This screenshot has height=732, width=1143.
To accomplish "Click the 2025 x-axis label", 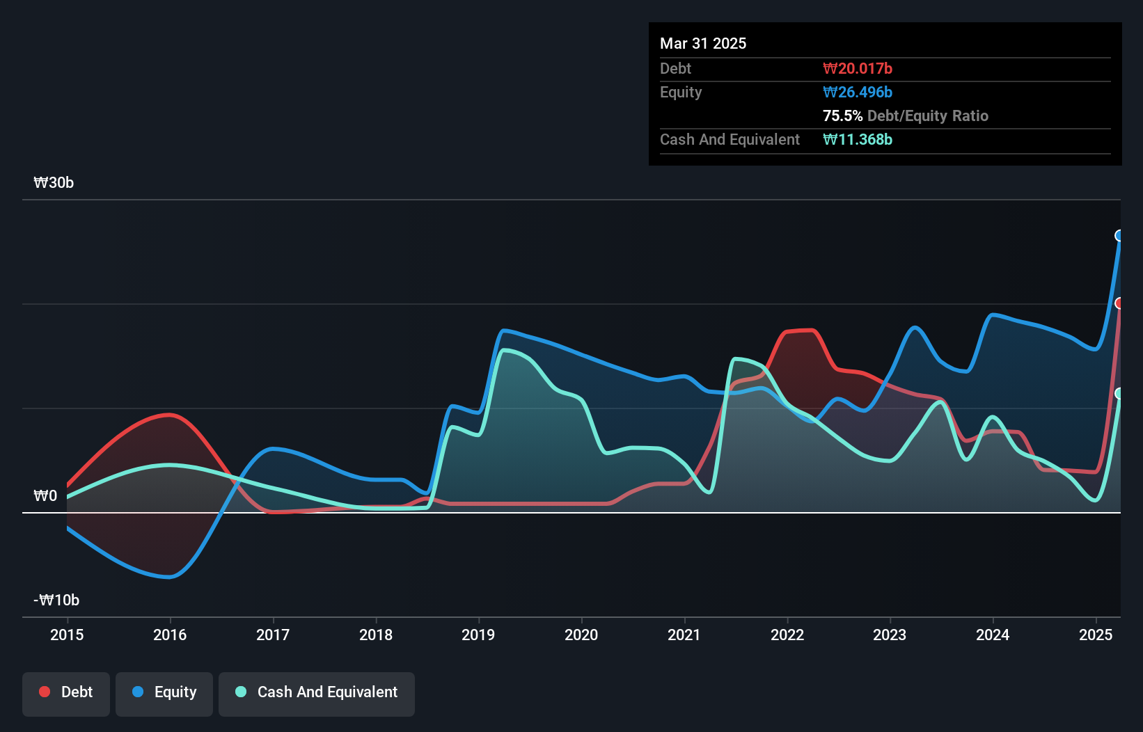I will [x=1096, y=635].
